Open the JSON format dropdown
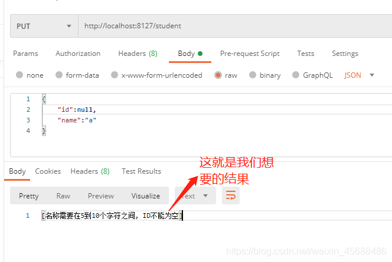 (x=359, y=75)
